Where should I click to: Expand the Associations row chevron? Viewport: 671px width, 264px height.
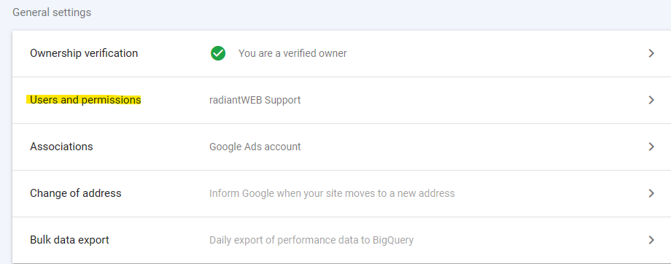click(x=651, y=147)
